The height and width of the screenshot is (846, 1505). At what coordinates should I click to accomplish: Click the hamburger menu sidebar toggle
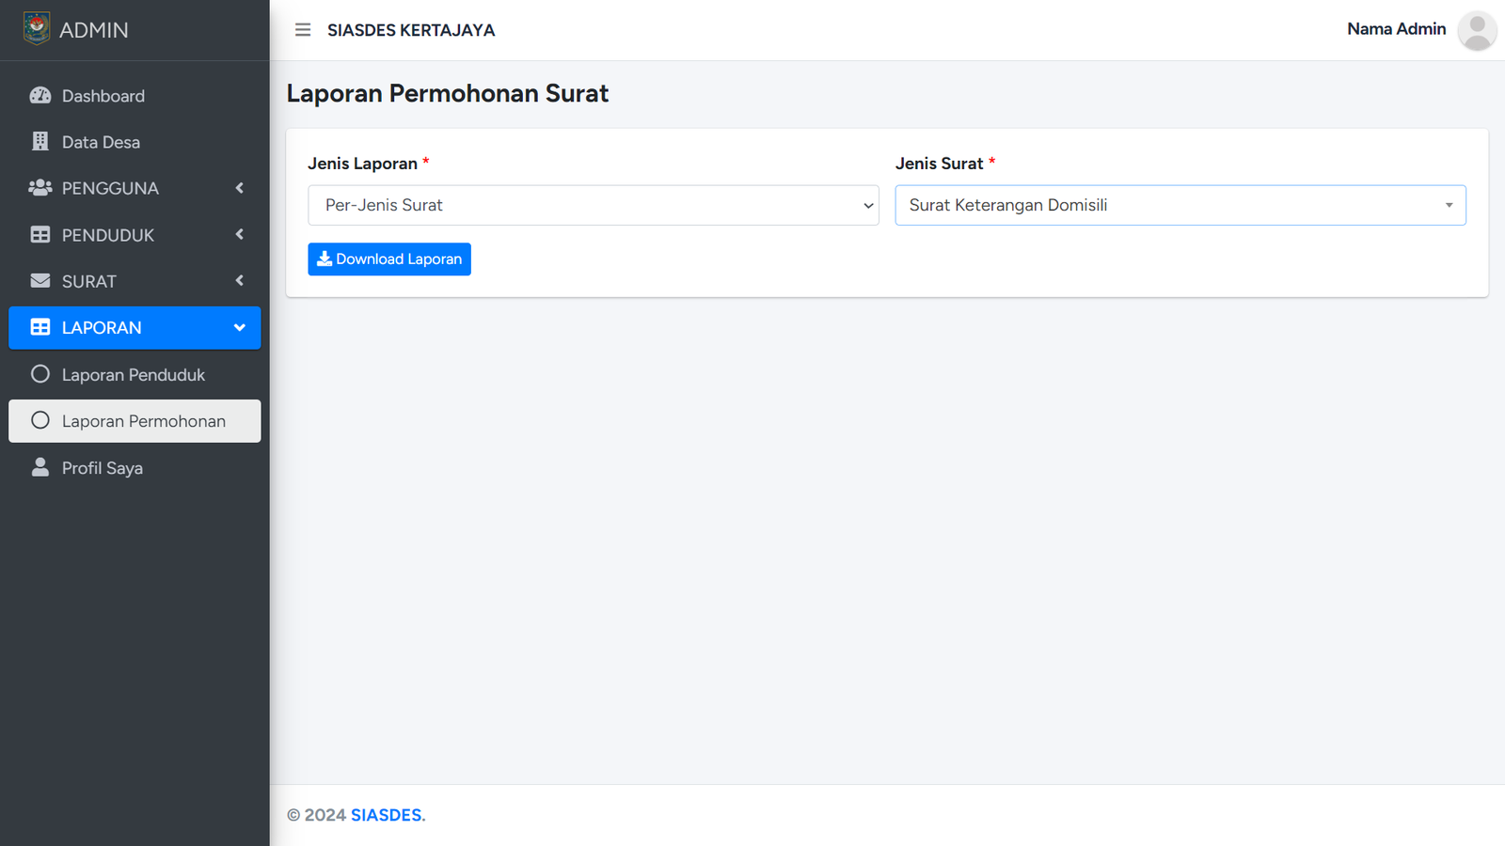click(x=303, y=30)
